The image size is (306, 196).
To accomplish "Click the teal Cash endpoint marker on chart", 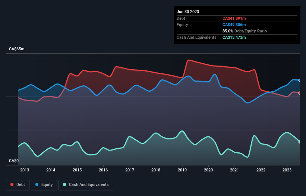I will click(x=300, y=142).
